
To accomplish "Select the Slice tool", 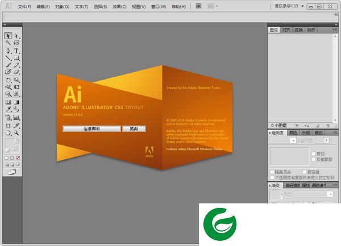I will click(x=16, y=126).
